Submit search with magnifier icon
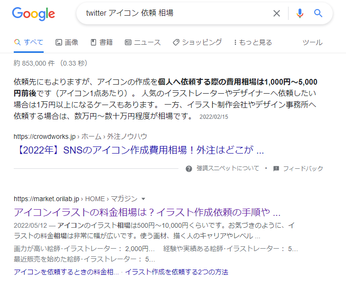 (318, 13)
